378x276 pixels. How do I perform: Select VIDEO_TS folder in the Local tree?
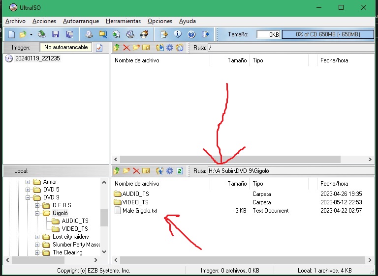pos(75,229)
